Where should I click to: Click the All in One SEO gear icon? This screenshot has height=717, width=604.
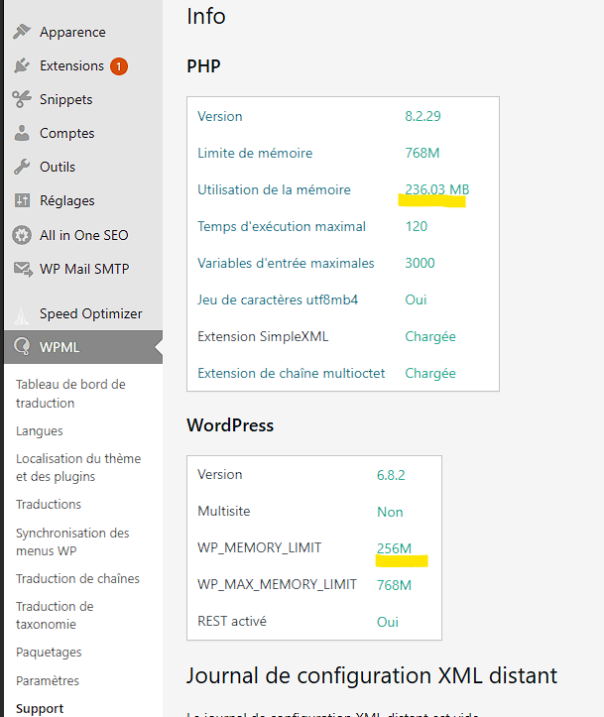(x=22, y=235)
